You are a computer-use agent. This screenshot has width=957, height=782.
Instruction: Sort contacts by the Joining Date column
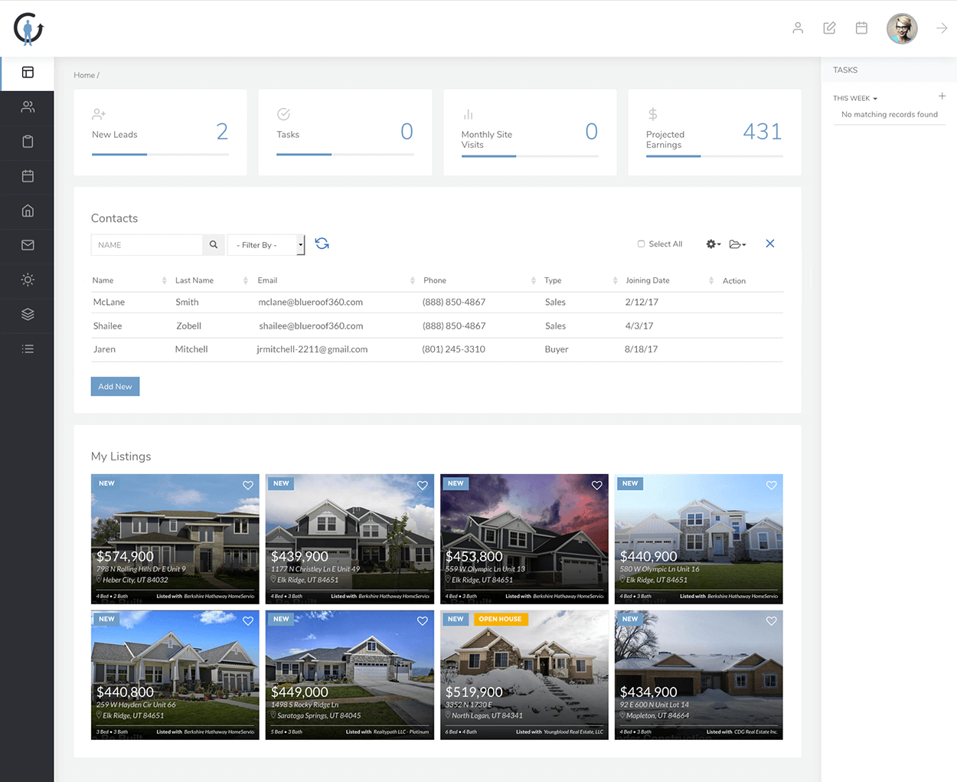(x=648, y=280)
